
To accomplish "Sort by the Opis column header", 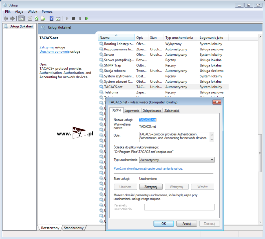I will 141,37.
